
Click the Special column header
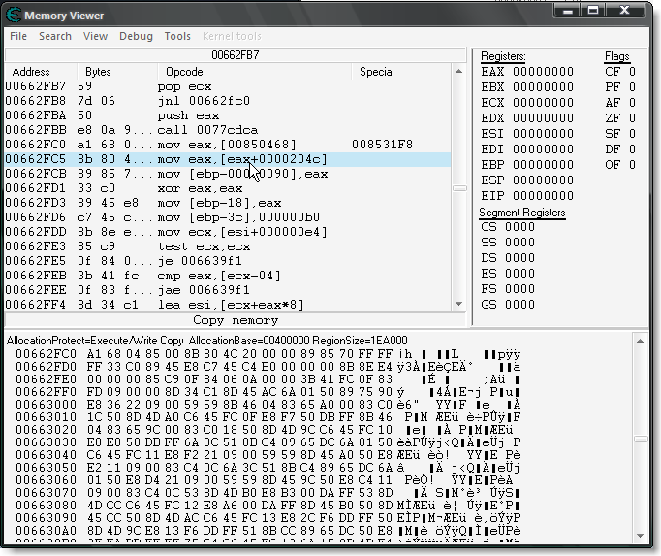point(376,72)
